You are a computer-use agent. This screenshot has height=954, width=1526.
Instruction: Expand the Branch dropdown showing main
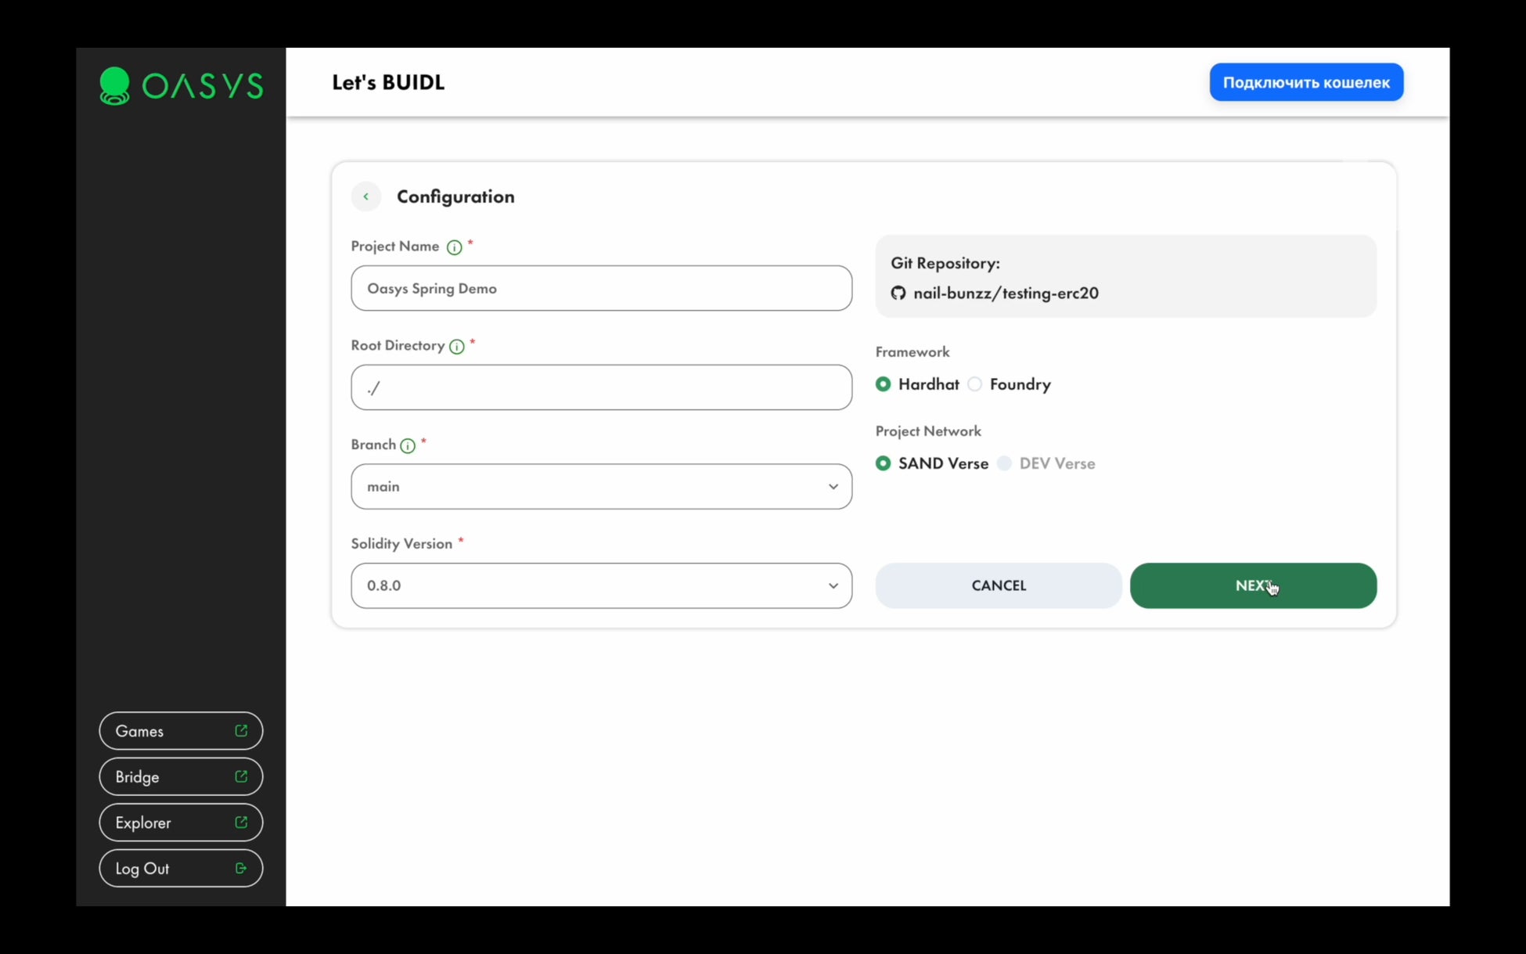(x=601, y=487)
